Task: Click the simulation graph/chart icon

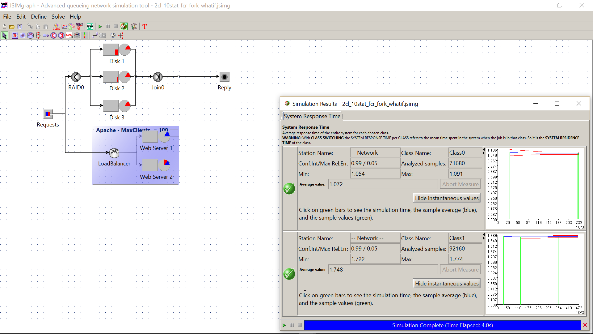Action: pos(65,27)
